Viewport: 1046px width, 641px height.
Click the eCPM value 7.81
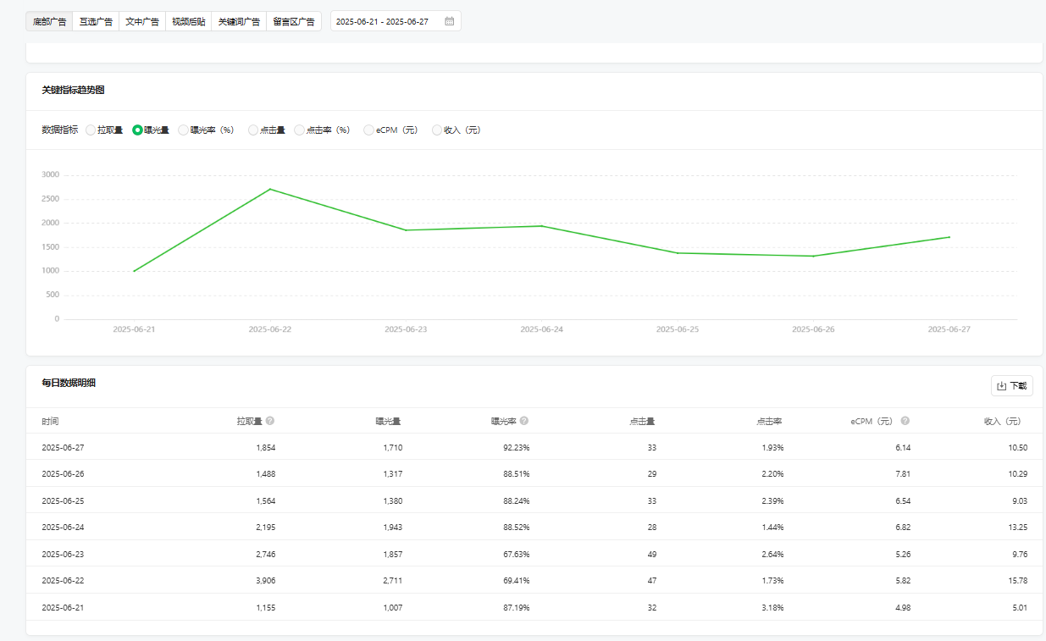pyautogui.click(x=903, y=473)
